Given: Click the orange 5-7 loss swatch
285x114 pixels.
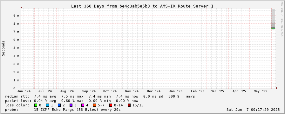Looking at the screenshot, I should (94, 105).
